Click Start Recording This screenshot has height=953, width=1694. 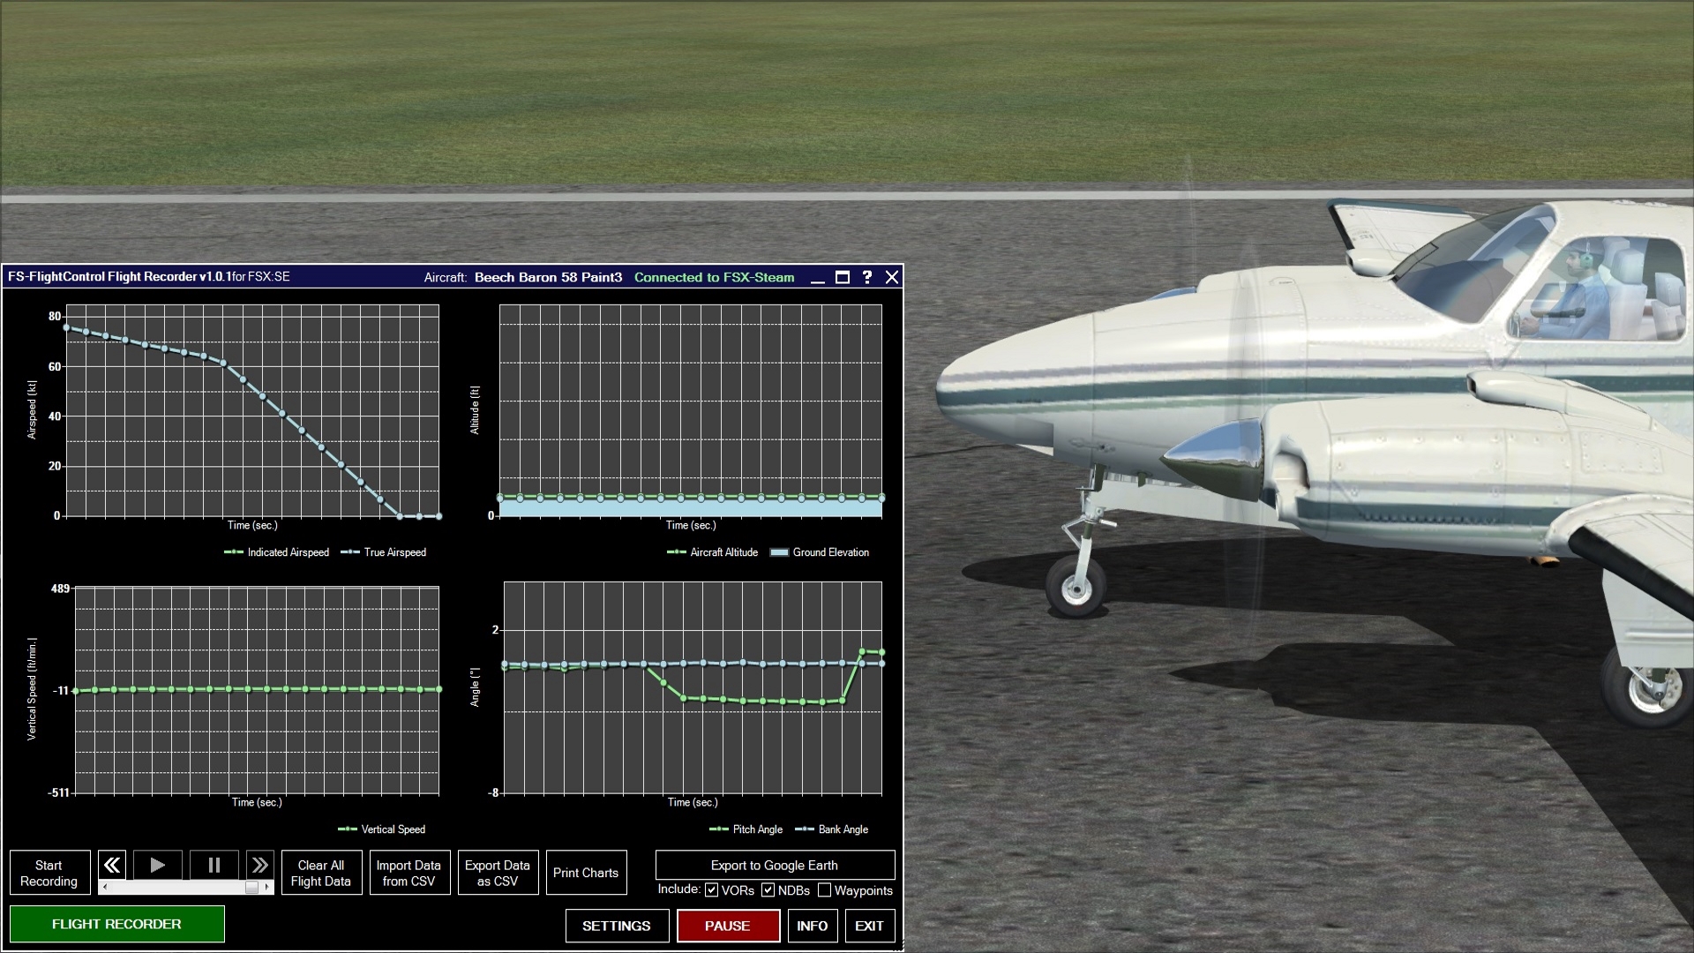49,872
